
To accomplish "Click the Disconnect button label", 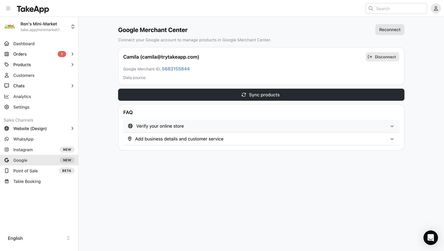I will click(385, 57).
